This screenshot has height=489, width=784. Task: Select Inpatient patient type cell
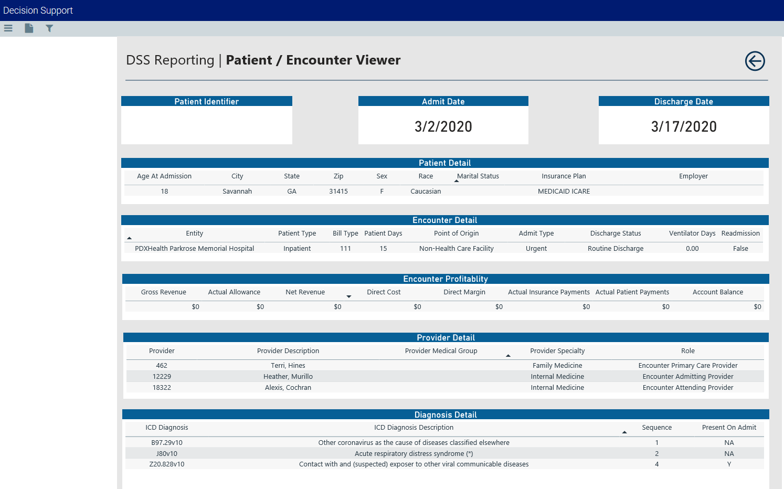coord(297,249)
